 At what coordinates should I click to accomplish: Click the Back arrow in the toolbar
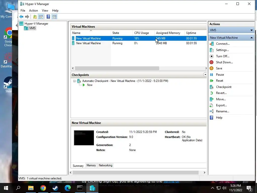click(21, 17)
